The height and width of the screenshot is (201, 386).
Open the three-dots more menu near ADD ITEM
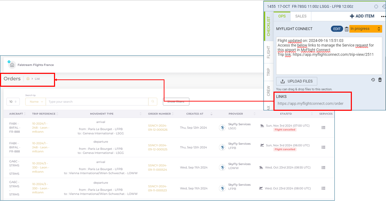[383, 16]
